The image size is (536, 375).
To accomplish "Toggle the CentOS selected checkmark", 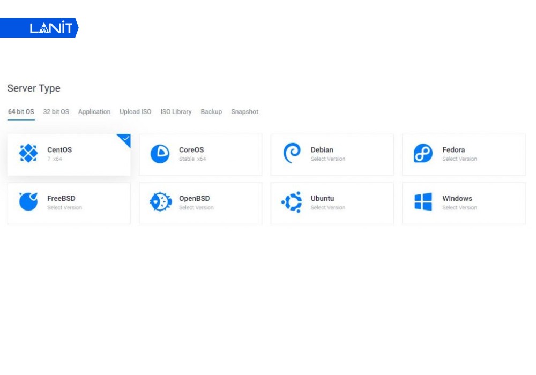I will click(x=125, y=139).
